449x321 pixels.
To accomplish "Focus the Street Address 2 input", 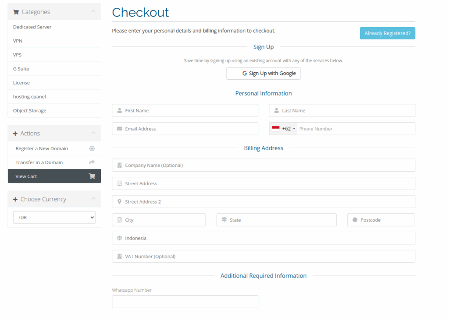I will click(x=264, y=202).
